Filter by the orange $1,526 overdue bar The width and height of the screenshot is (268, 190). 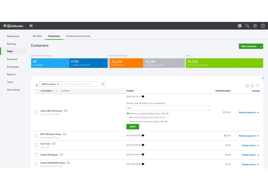[126, 63]
